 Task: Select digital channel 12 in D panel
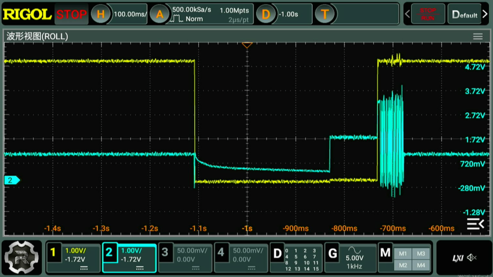pos(288,269)
